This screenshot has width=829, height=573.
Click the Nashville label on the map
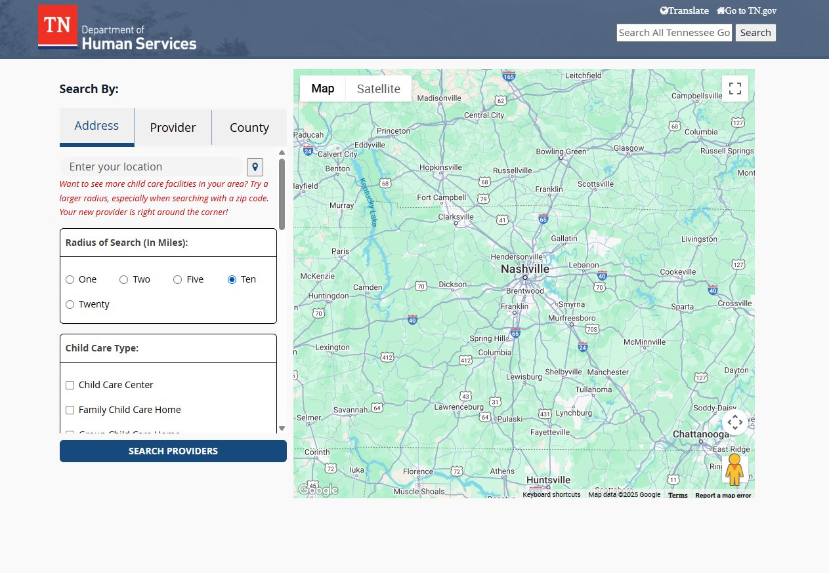(x=525, y=269)
